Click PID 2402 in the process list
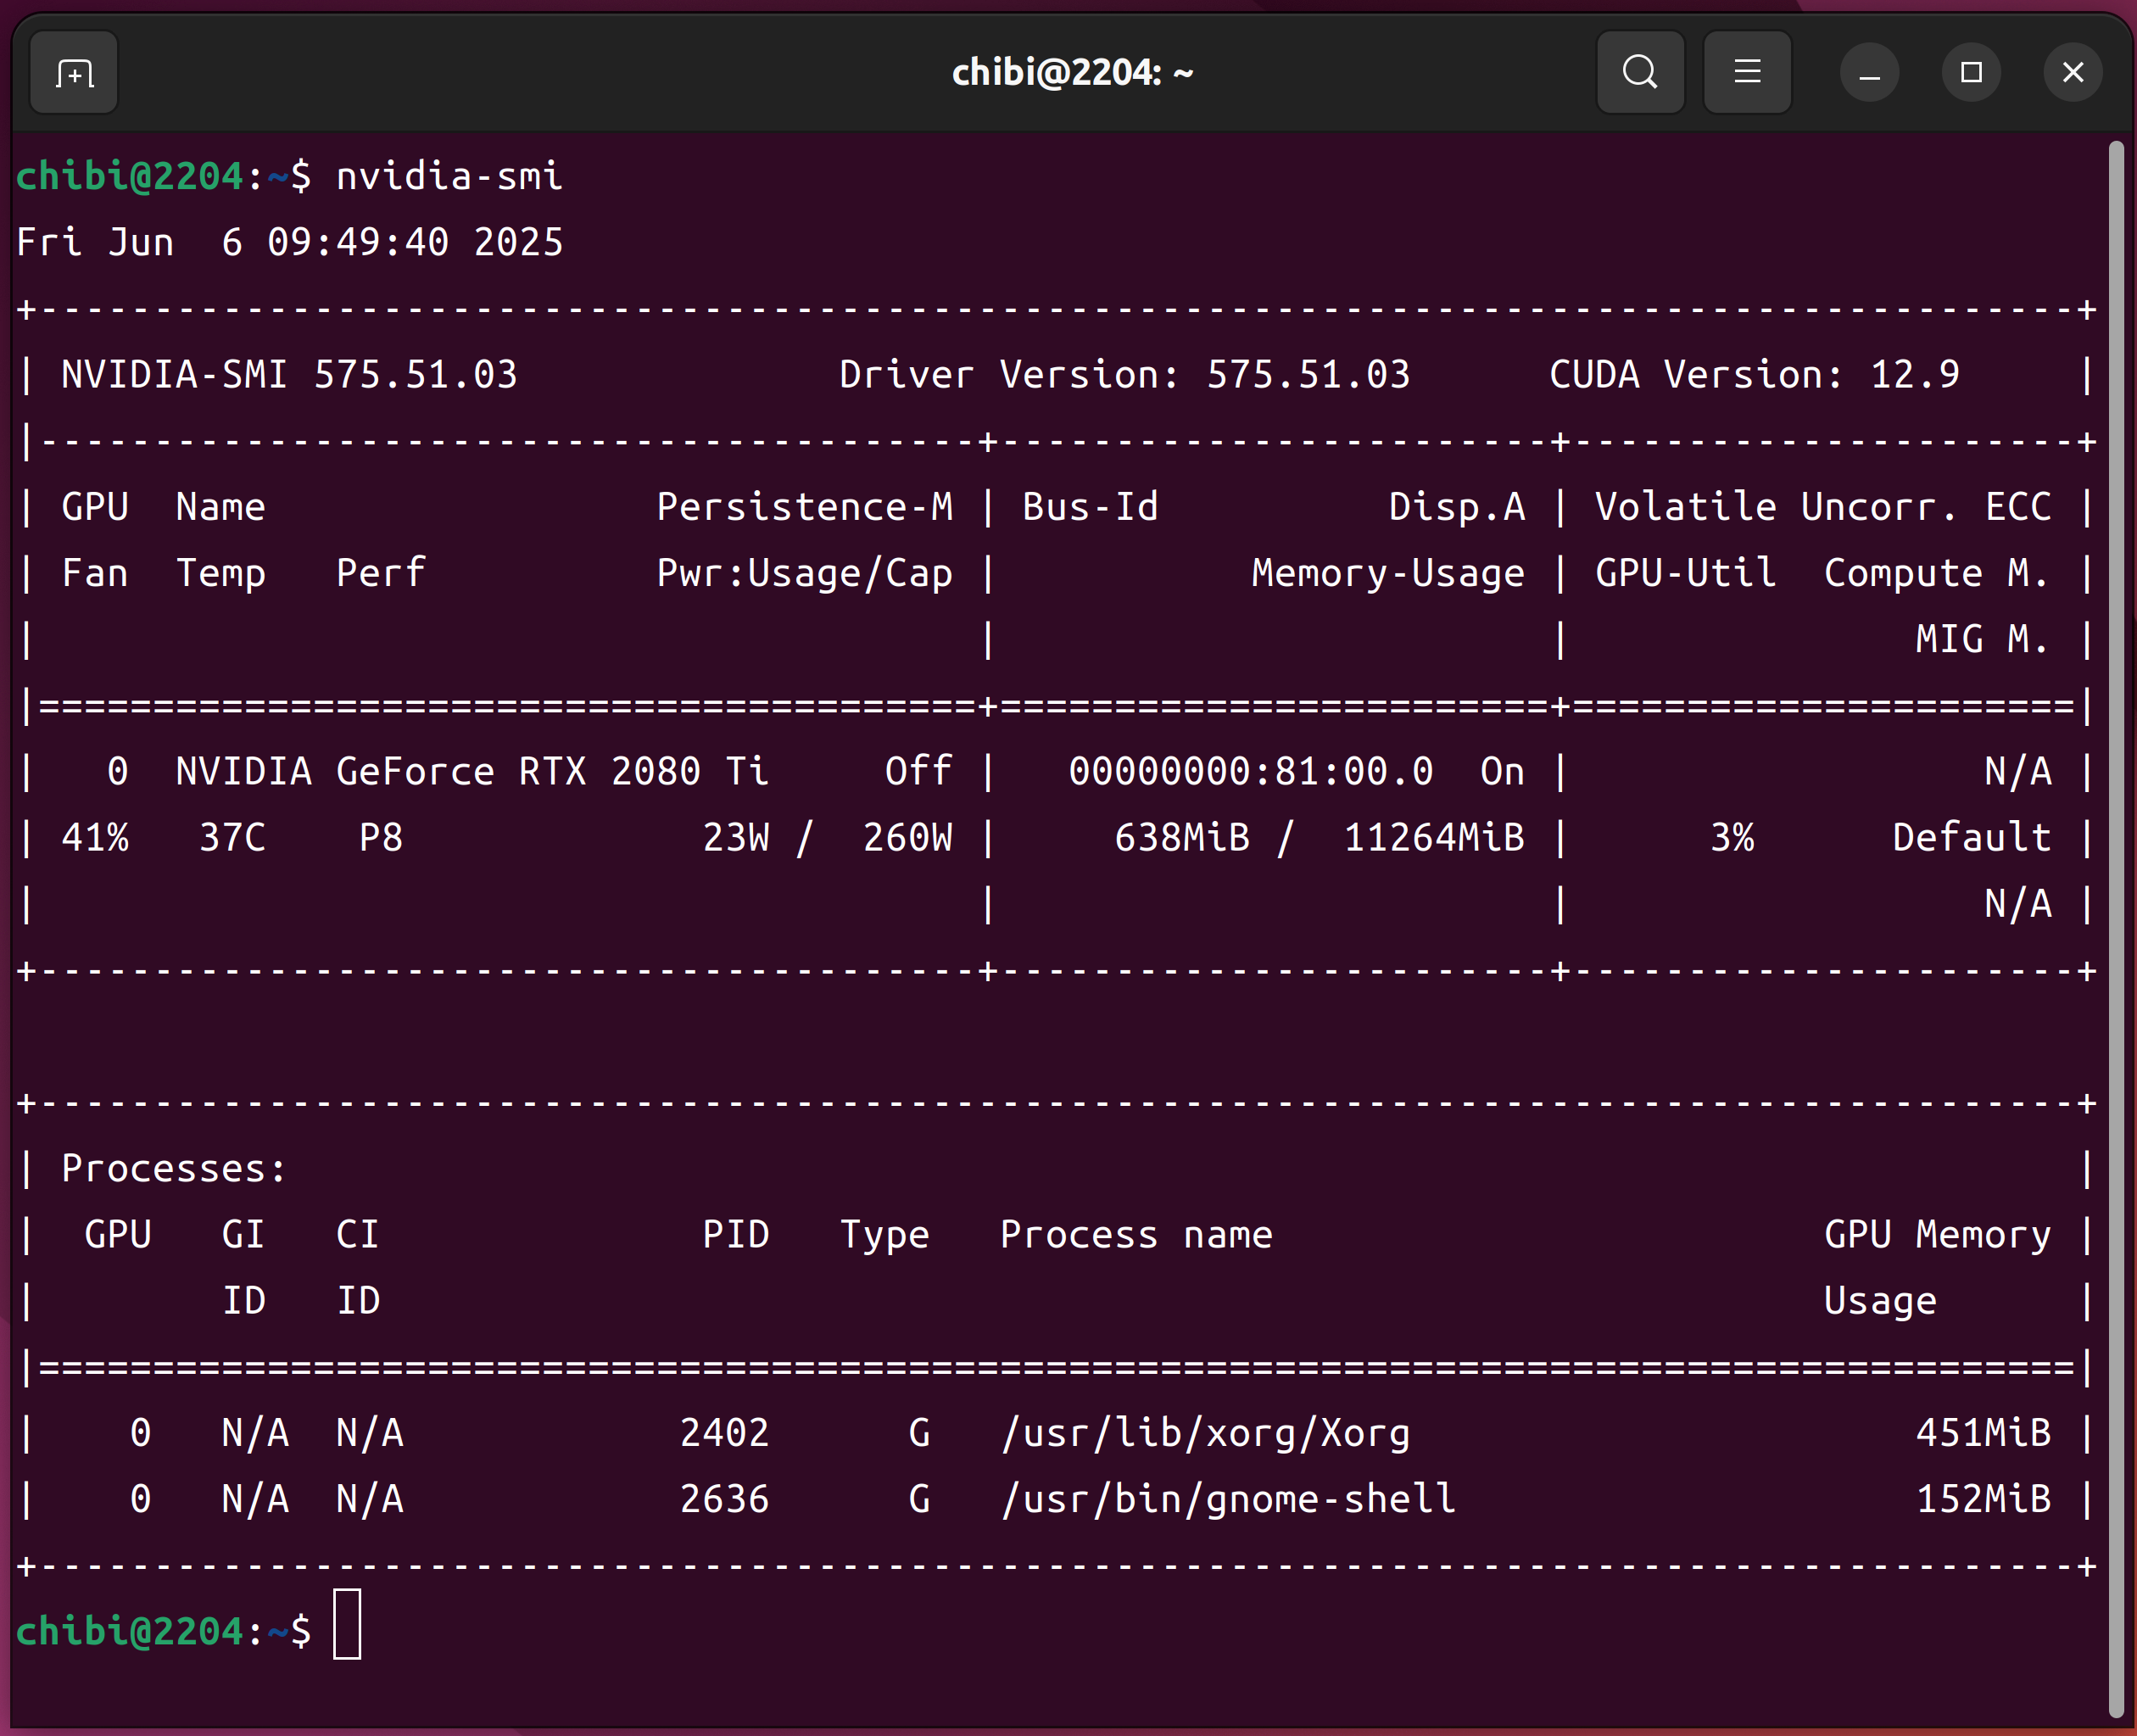Image resolution: width=2137 pixels, height=1736 pixels. click(724, 1434)
